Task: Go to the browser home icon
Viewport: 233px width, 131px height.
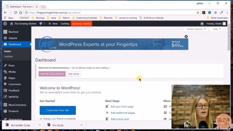Action: pos(21,13)
